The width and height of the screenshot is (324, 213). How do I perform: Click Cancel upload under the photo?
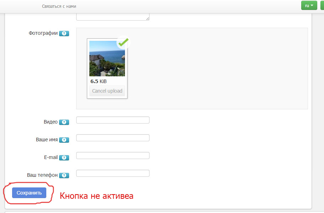[x=107, y=91]
